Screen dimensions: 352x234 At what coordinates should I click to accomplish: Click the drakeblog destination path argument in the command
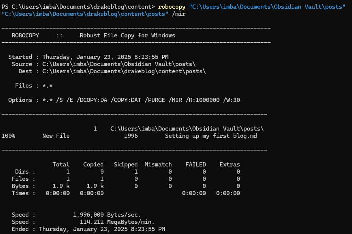[x=85, y=14]
